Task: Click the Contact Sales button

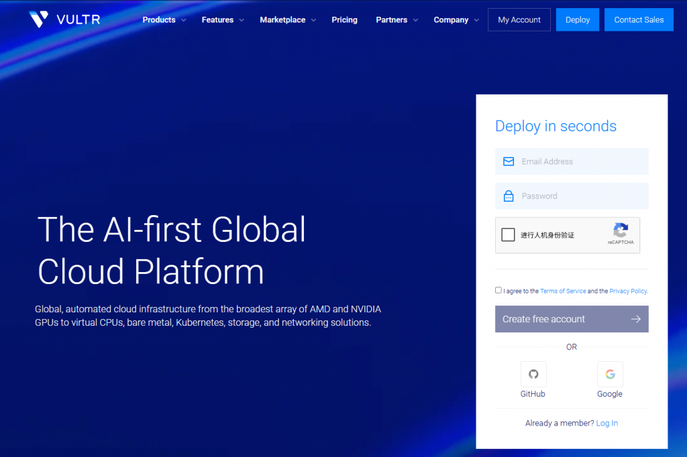Action: coord(639,19)
